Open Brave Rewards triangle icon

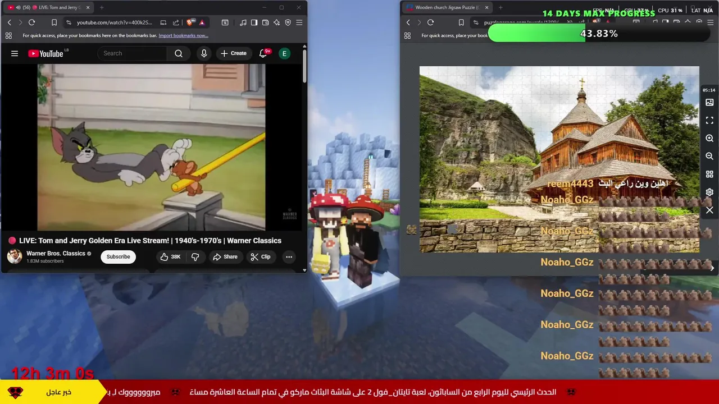coord(202,22)
